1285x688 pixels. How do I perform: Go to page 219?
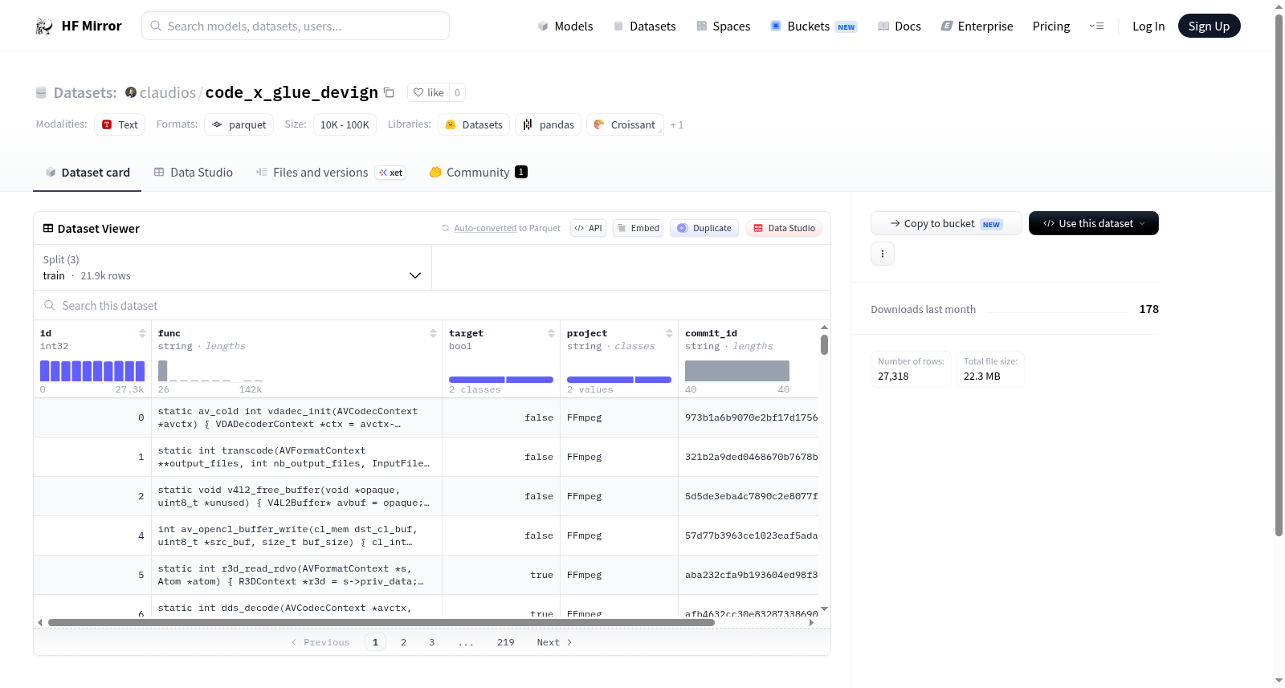(505, 642)
